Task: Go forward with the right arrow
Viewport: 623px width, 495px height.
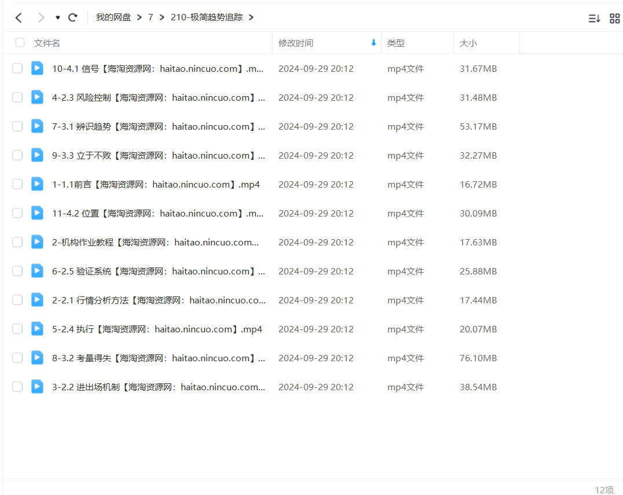Action: (x=41, y=17)
